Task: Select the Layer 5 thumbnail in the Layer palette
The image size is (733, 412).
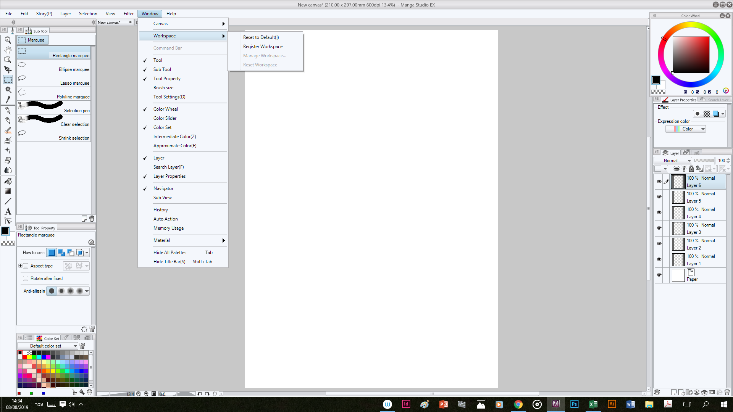Action: click(x=678, y=197)
